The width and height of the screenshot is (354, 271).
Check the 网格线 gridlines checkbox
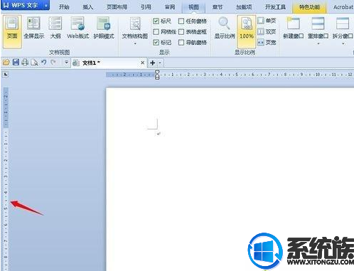pos(156,32)
